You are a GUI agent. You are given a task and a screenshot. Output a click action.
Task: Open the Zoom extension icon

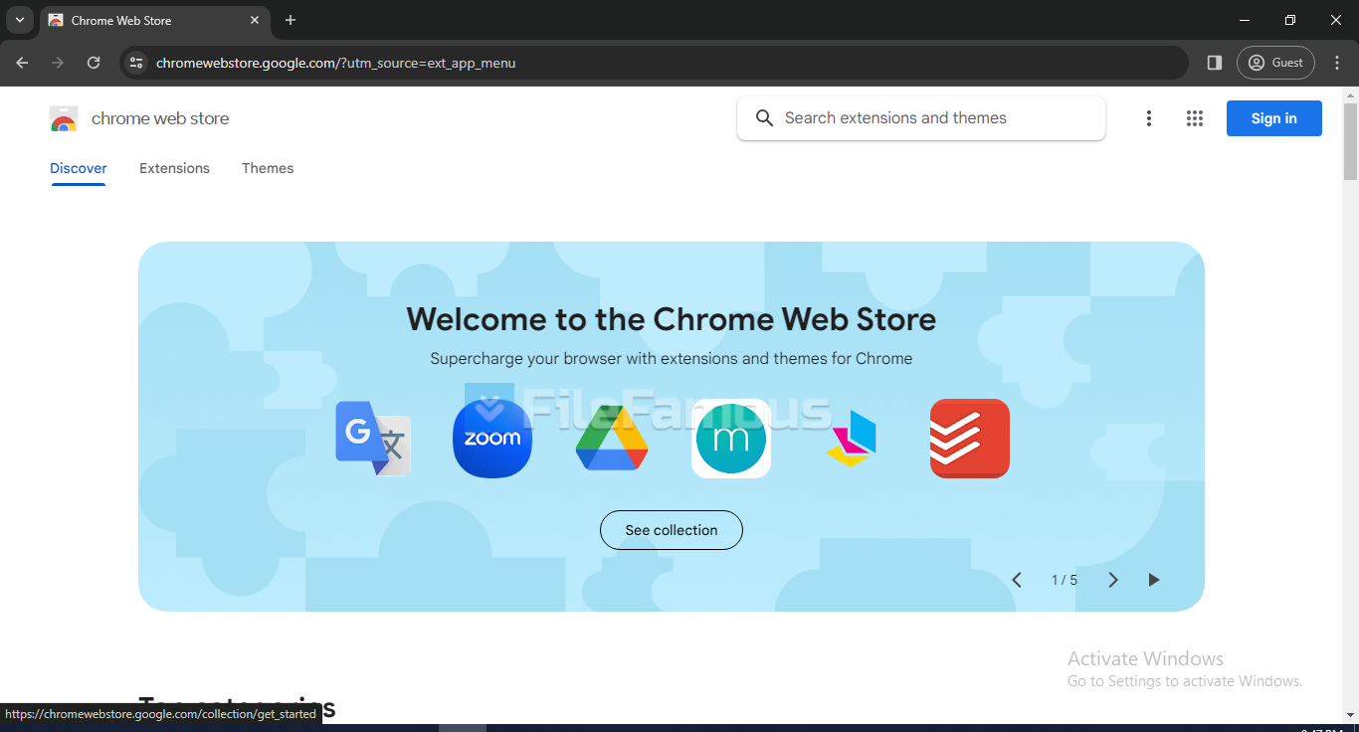click(x=492, y=439)
